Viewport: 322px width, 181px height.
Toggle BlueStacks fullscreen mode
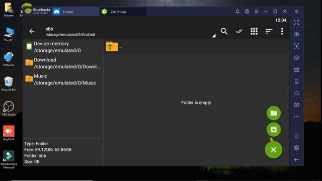click(x=296, y=22)
